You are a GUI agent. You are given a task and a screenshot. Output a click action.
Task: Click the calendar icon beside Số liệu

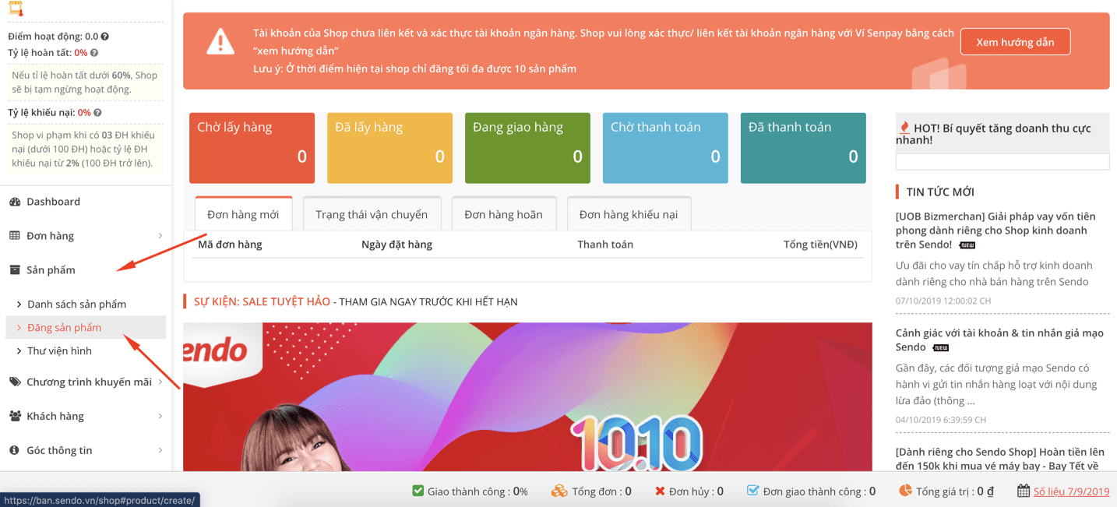click(1024, 491)
